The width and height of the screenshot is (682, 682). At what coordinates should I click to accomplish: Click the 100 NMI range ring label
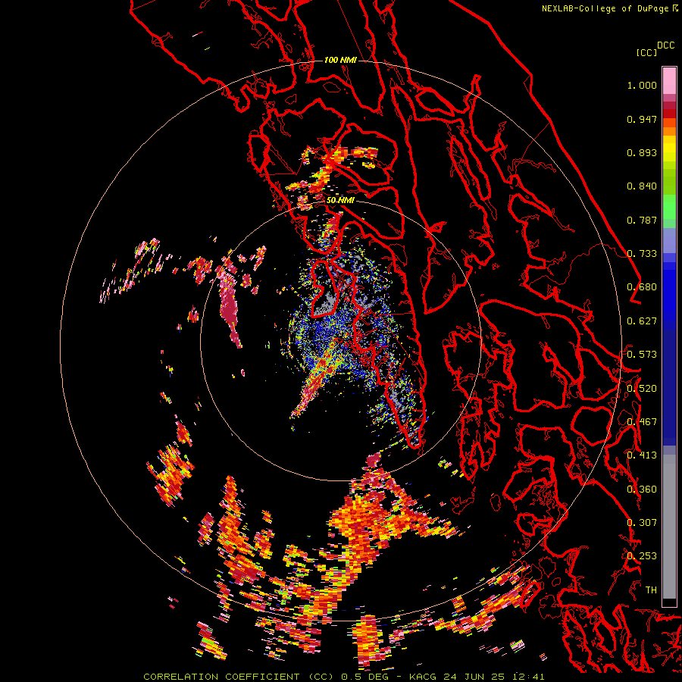click(340, 60)
